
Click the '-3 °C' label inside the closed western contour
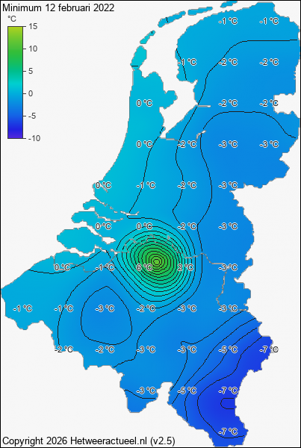point(106,308)
